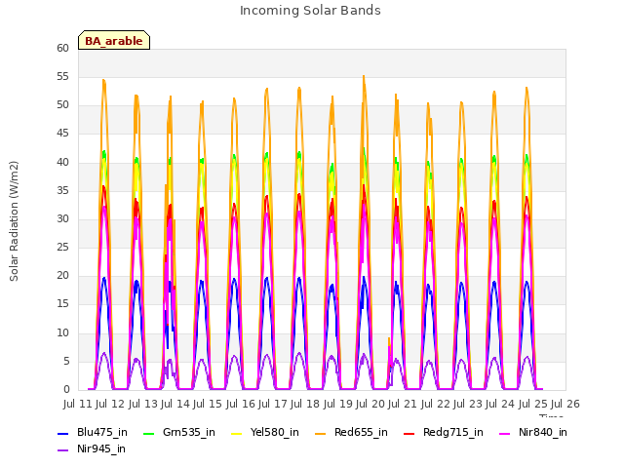Click the 15 y-axis tick label
The width and height of the screenshot is (624, 468).
(62, 304)
